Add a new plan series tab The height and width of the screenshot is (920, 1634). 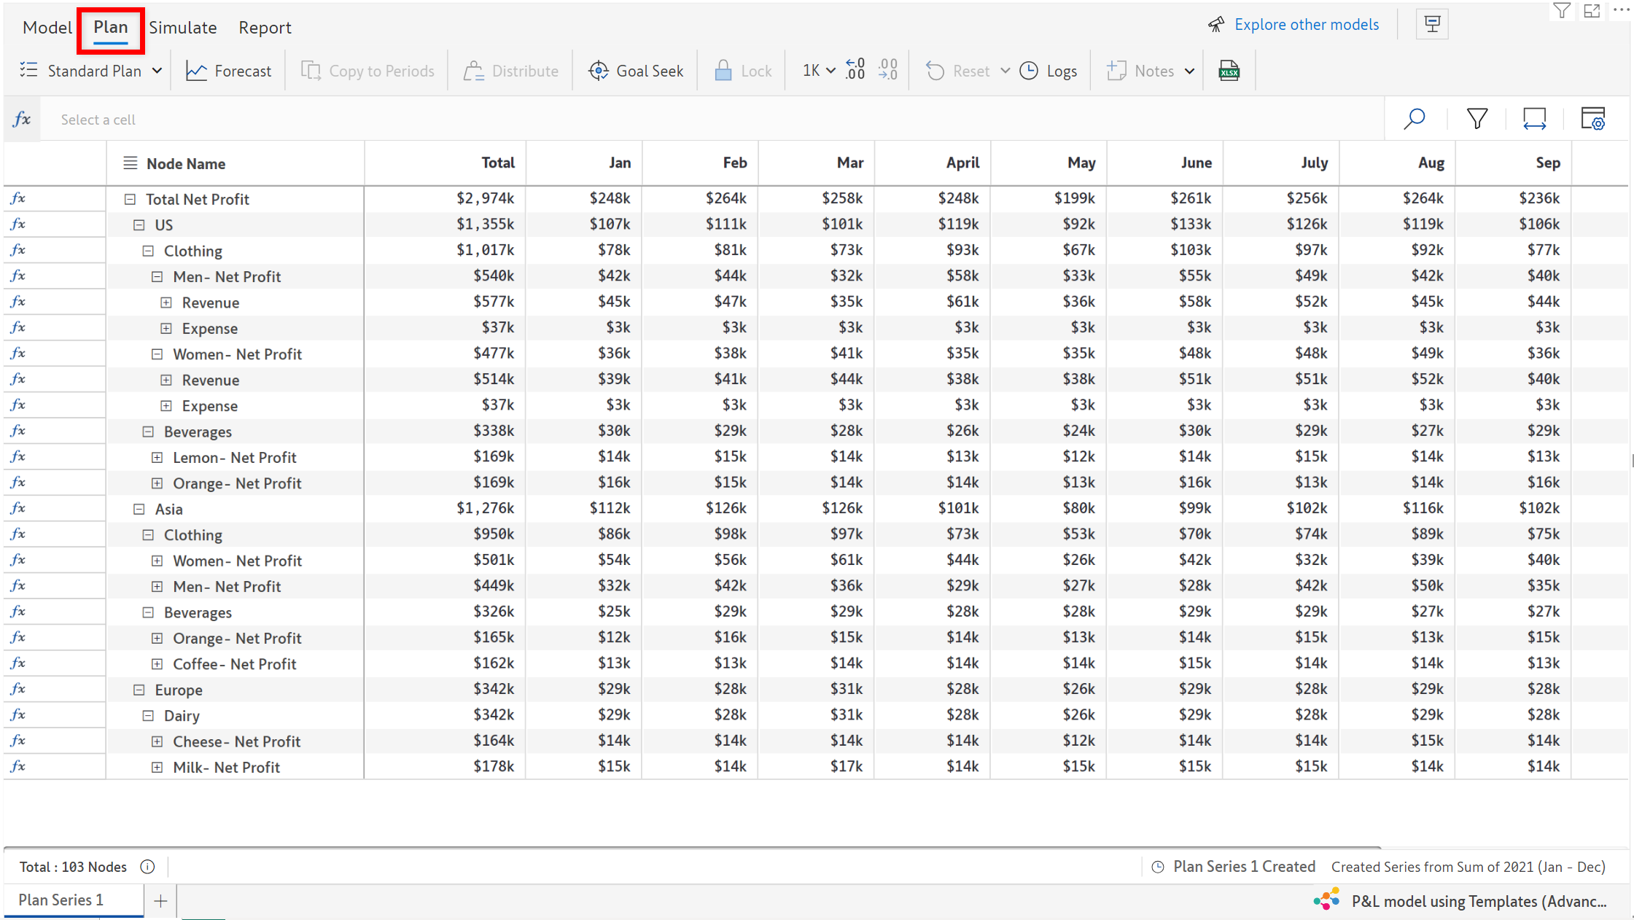pyautogui.click(x=160, y=901)
